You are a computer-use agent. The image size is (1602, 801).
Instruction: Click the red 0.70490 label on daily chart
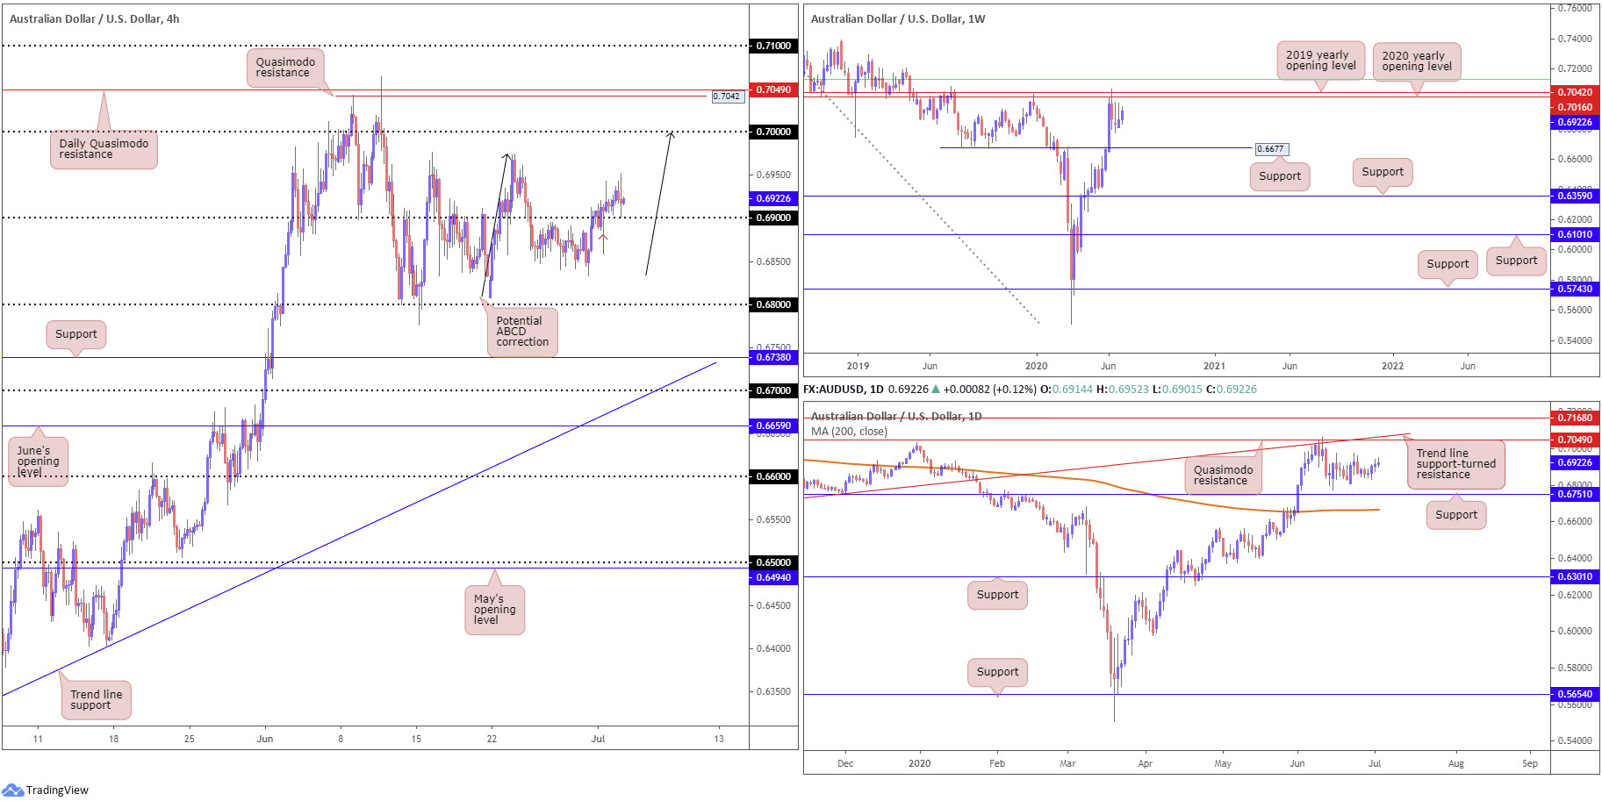pyautogui.click(x=1575, y=440)
